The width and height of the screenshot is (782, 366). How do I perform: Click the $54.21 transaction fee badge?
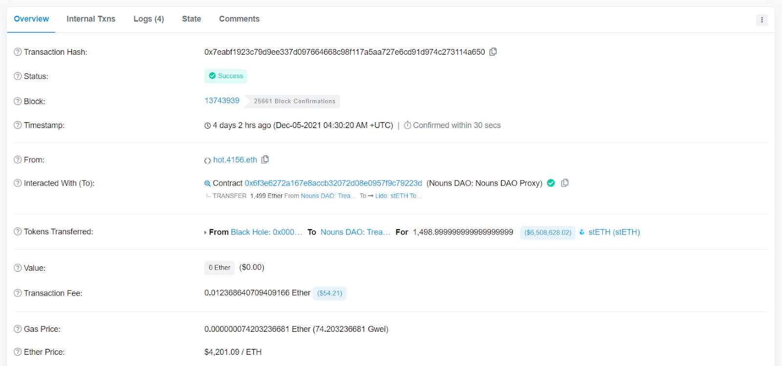point(329,293)
